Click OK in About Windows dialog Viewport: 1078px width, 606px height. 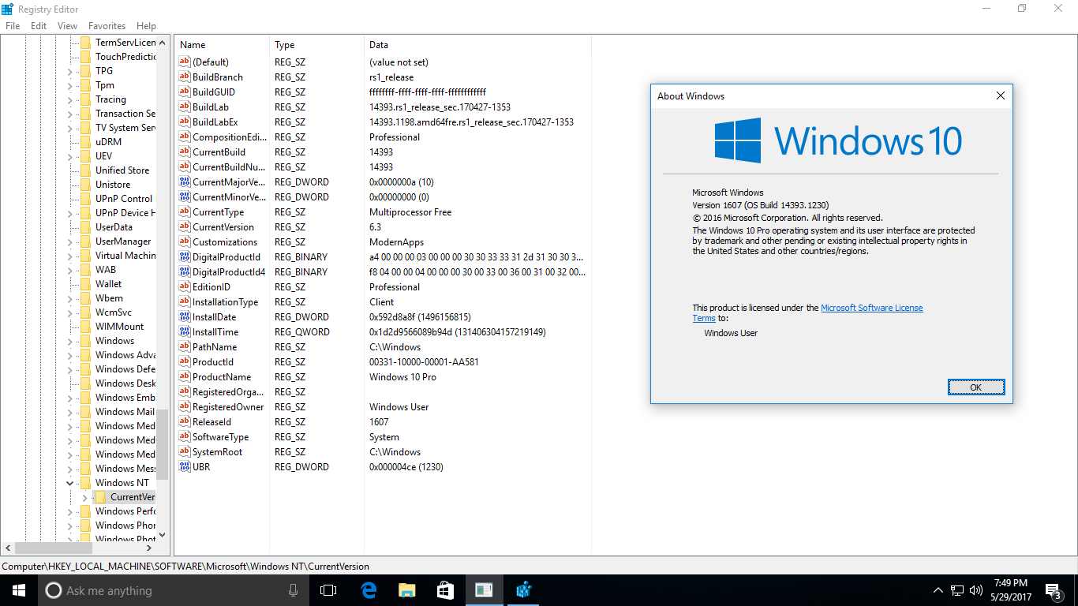click(x=976, y=387)
